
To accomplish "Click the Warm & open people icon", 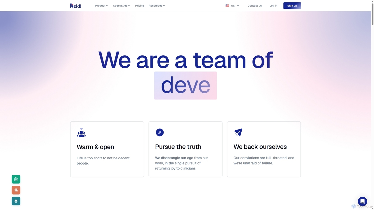I will point(81,132).
